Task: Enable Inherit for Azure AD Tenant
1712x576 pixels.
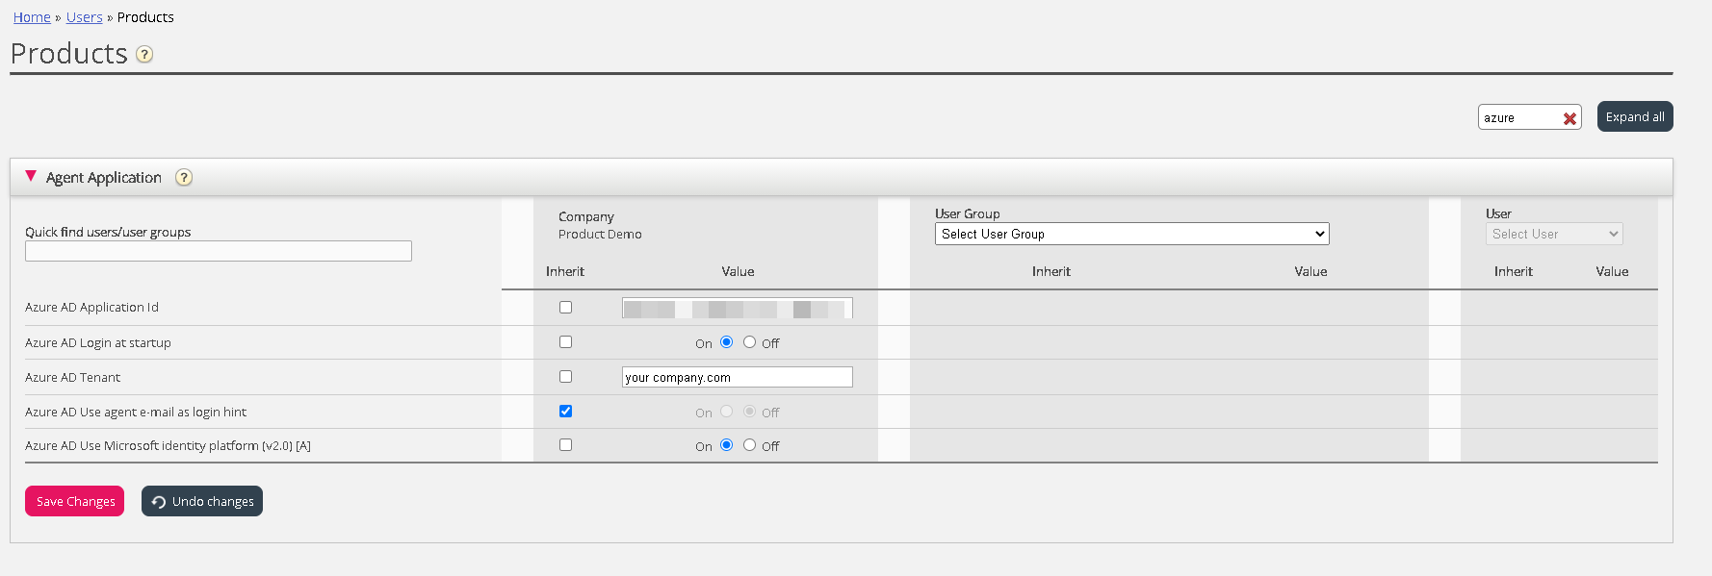Action: coord(565,377)
